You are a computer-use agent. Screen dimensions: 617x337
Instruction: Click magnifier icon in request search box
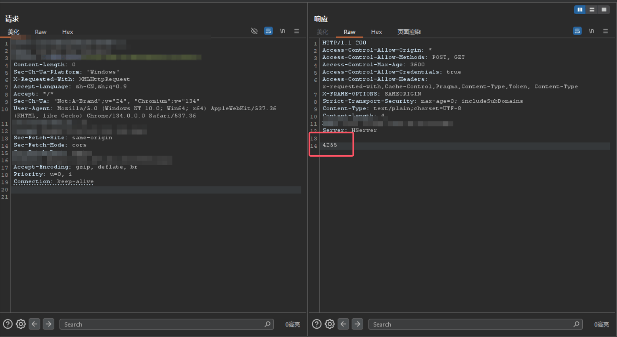tap(268, 324)
